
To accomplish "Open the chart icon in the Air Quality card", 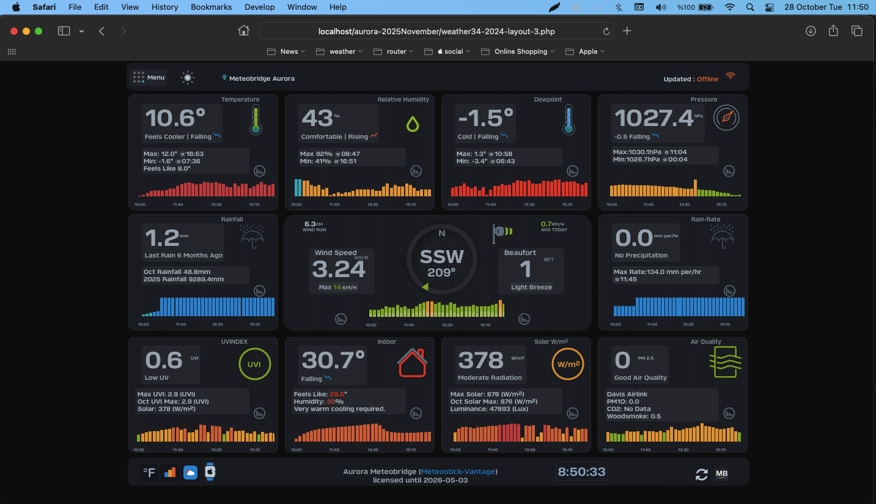I will (729, 413).
